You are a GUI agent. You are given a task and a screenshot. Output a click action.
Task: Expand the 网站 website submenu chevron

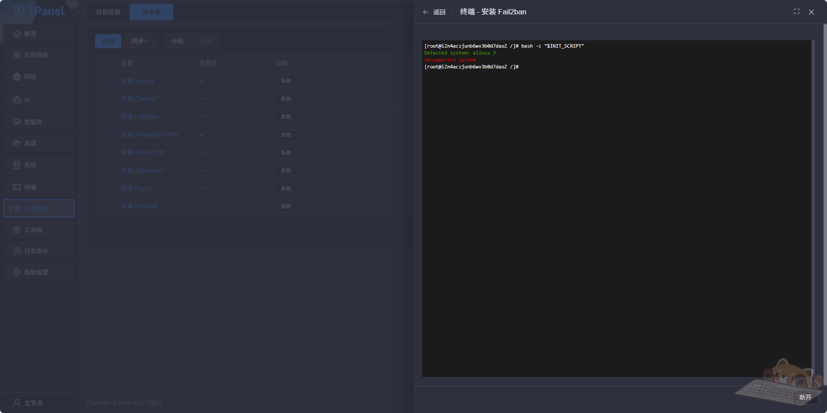(x=64, y=77)
